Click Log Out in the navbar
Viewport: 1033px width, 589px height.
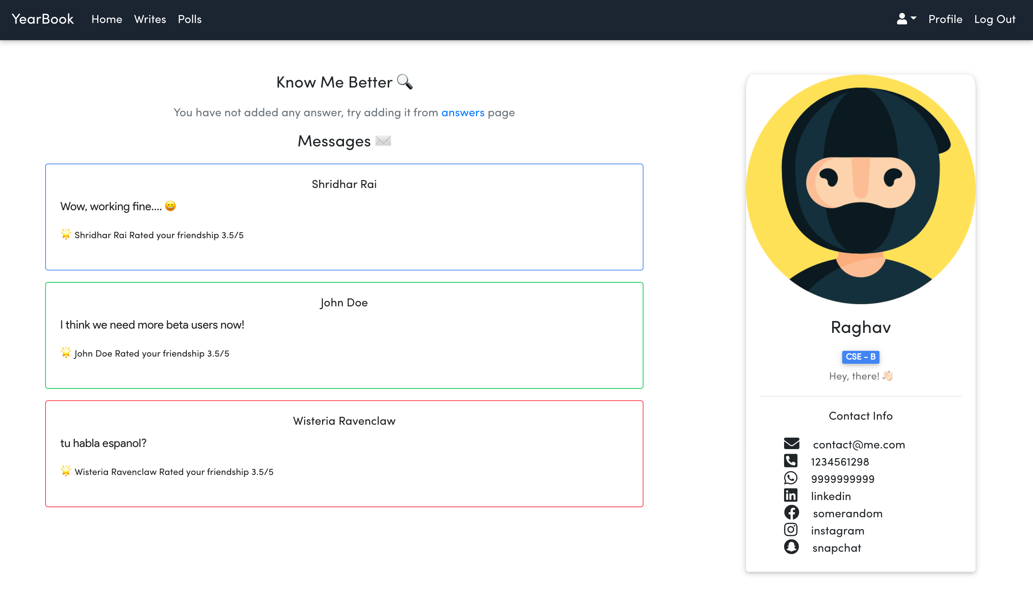[x=995, y=19]
